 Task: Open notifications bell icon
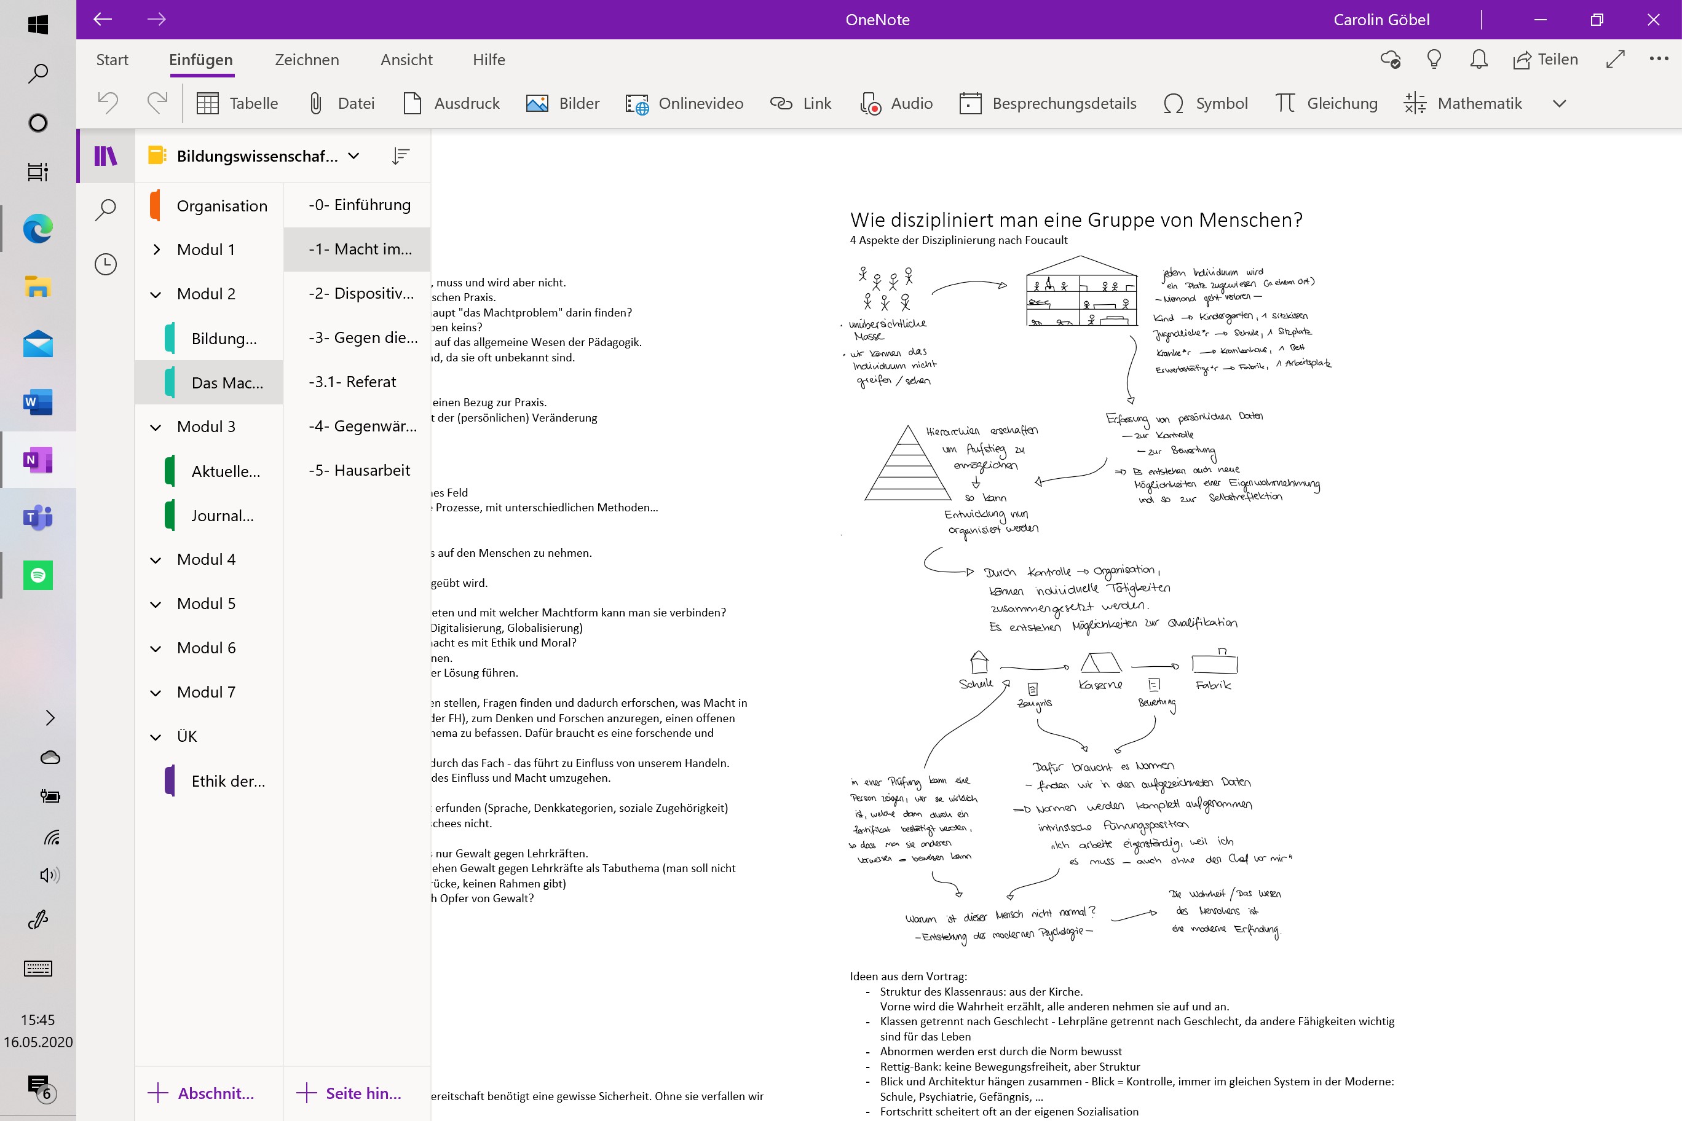[x=1478, y=60]
